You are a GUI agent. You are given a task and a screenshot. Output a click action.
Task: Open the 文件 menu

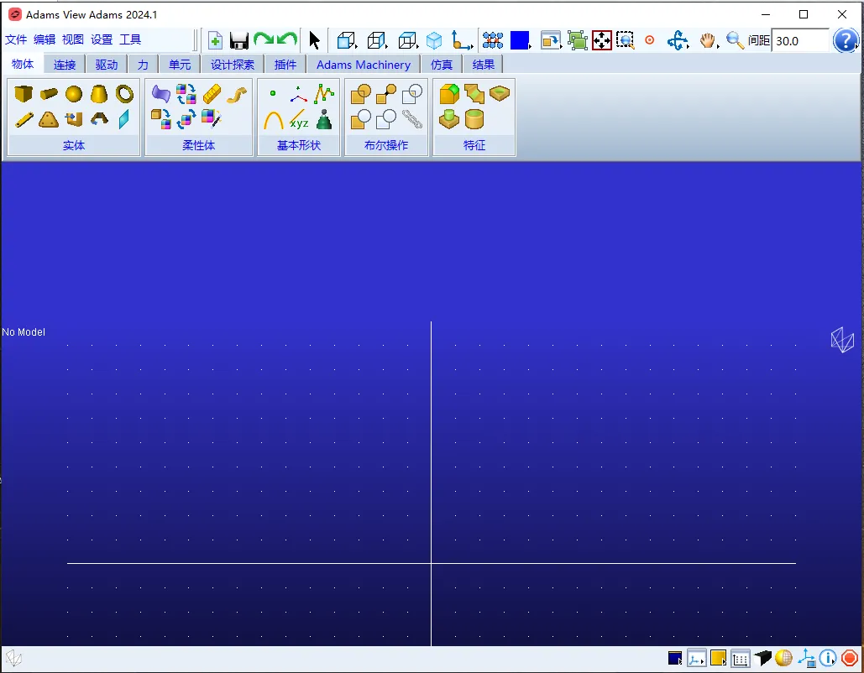16,39
